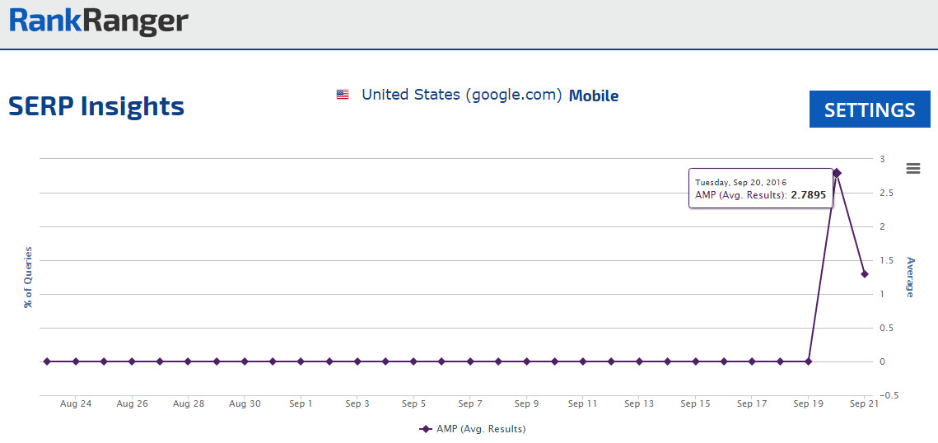This screenshot has height=443, width=938.
Task: Click the Sep 20 AMP tooltip box
Action: 760,189
